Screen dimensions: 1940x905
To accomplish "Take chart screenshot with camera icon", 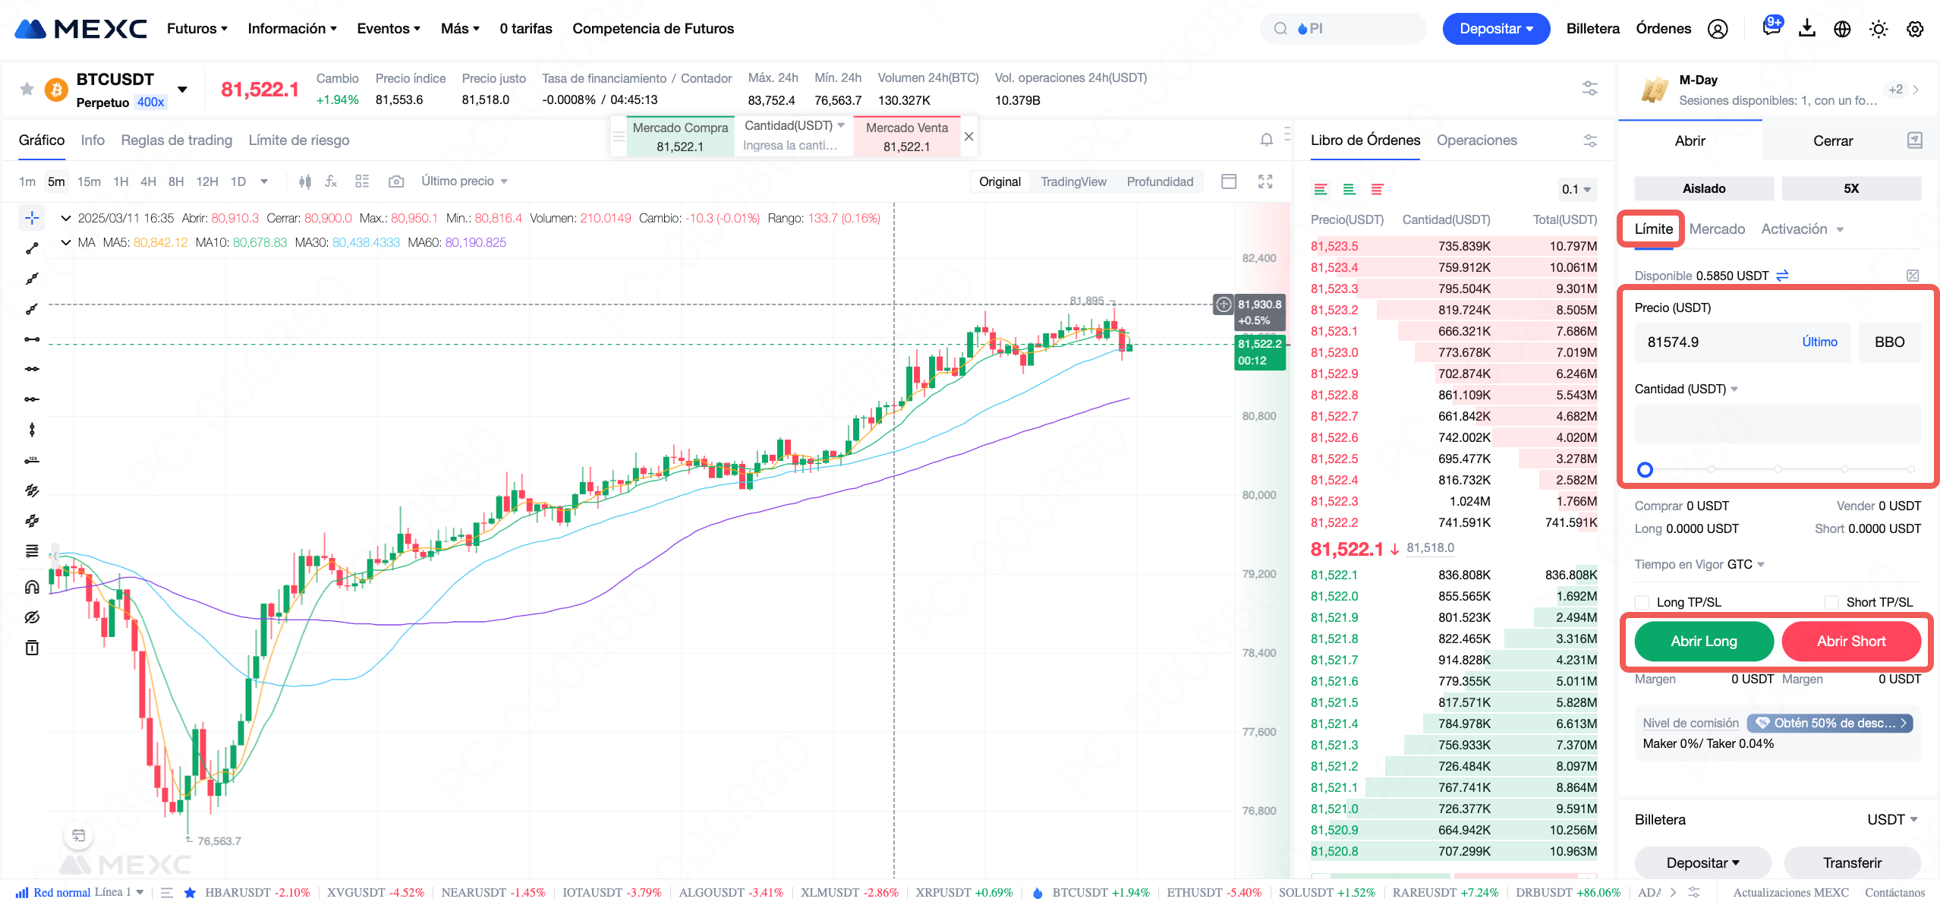I will (x=395, y=181).
